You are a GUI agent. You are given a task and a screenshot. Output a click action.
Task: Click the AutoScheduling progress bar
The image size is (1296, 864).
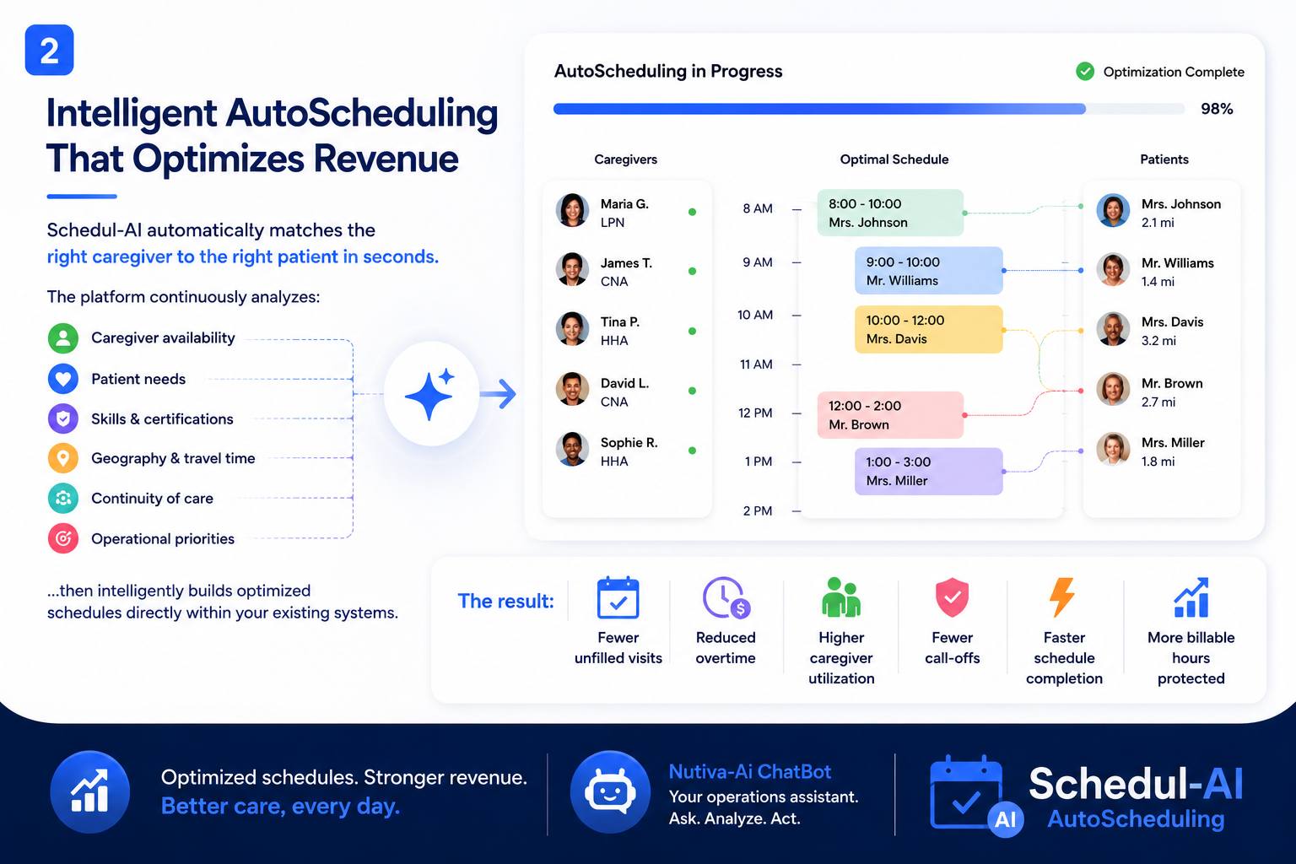(x=869, y=109)
